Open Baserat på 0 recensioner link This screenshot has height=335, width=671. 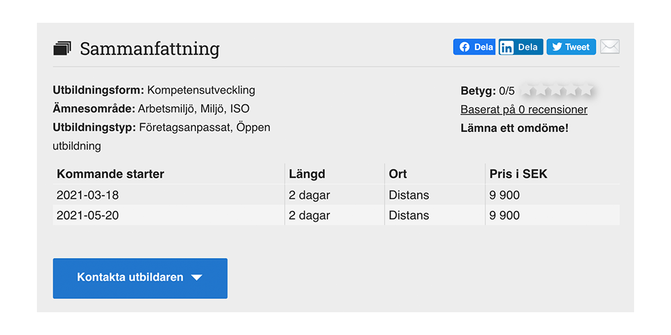(524, 110)
